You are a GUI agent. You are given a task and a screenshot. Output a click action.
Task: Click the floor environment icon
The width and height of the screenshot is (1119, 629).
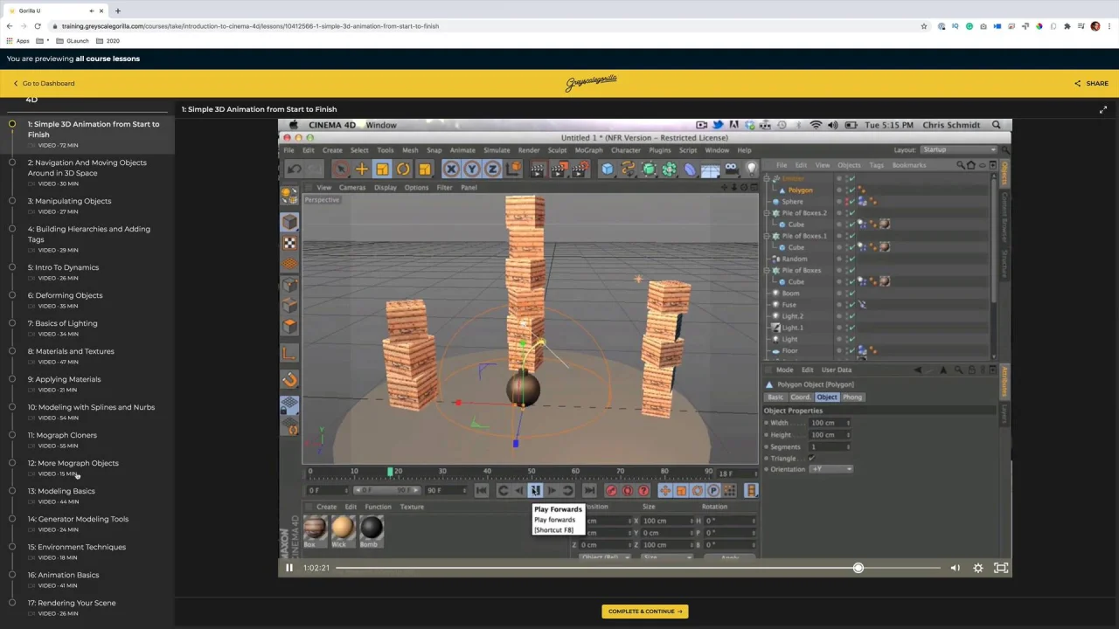710,169
